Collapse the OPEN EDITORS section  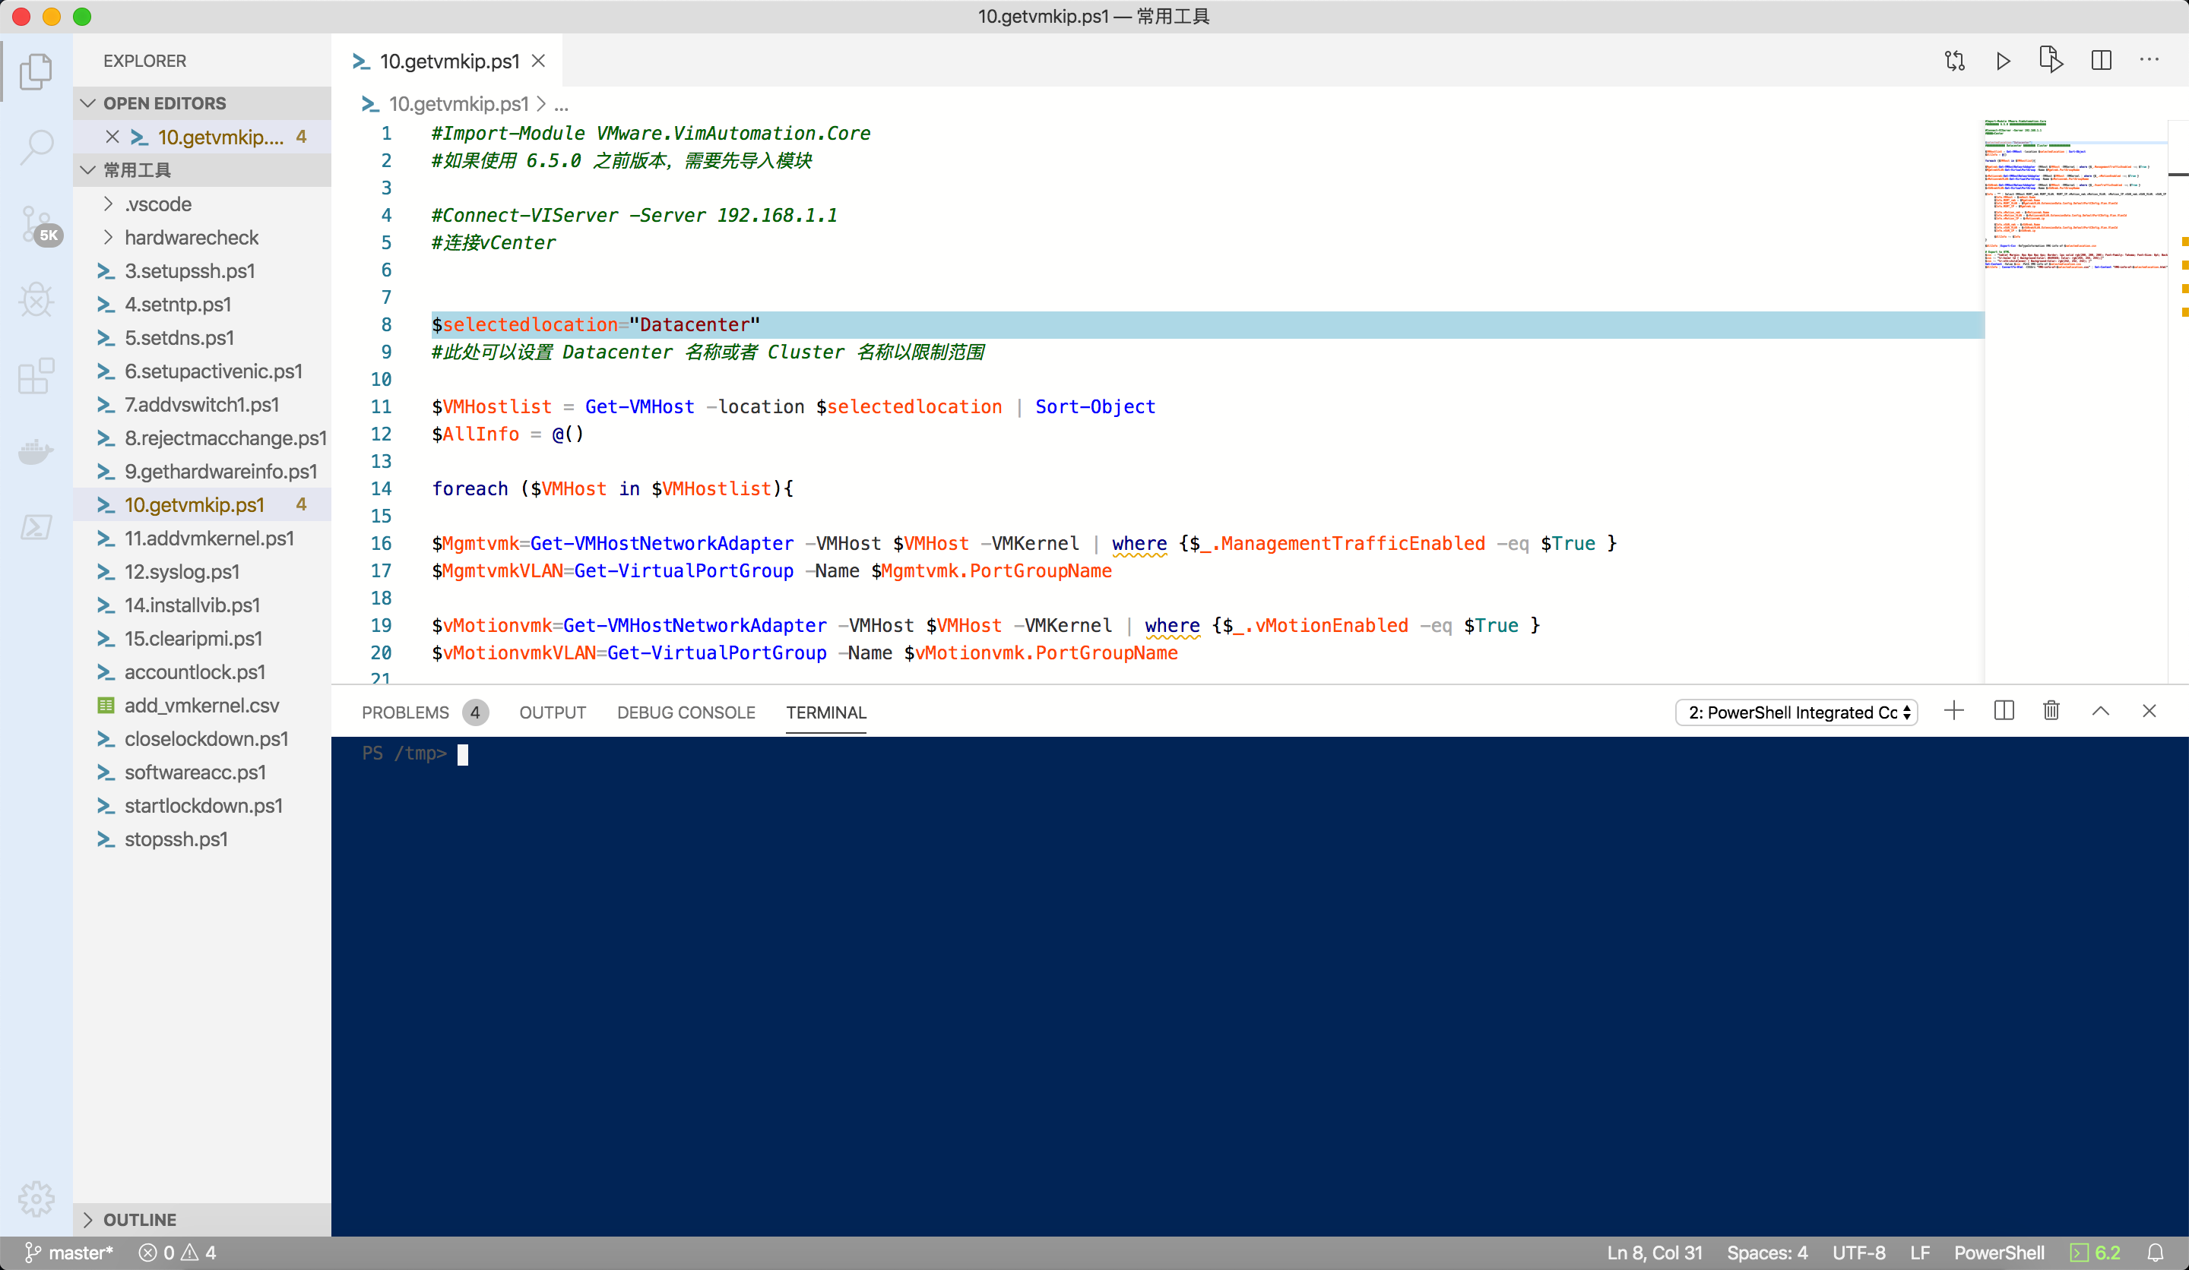201,103
